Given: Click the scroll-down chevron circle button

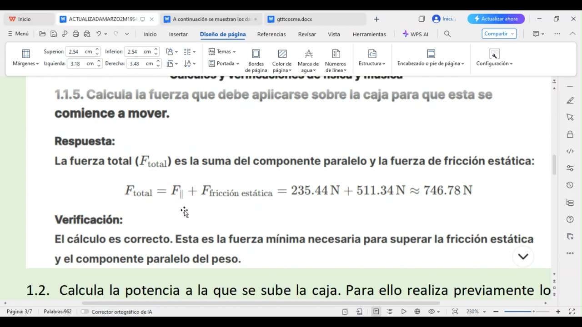Looking at the screenshot, I should 523,257.
